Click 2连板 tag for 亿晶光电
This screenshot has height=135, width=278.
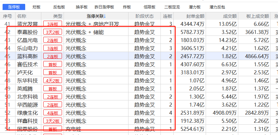pyautogui.click(x=53, y=40)
